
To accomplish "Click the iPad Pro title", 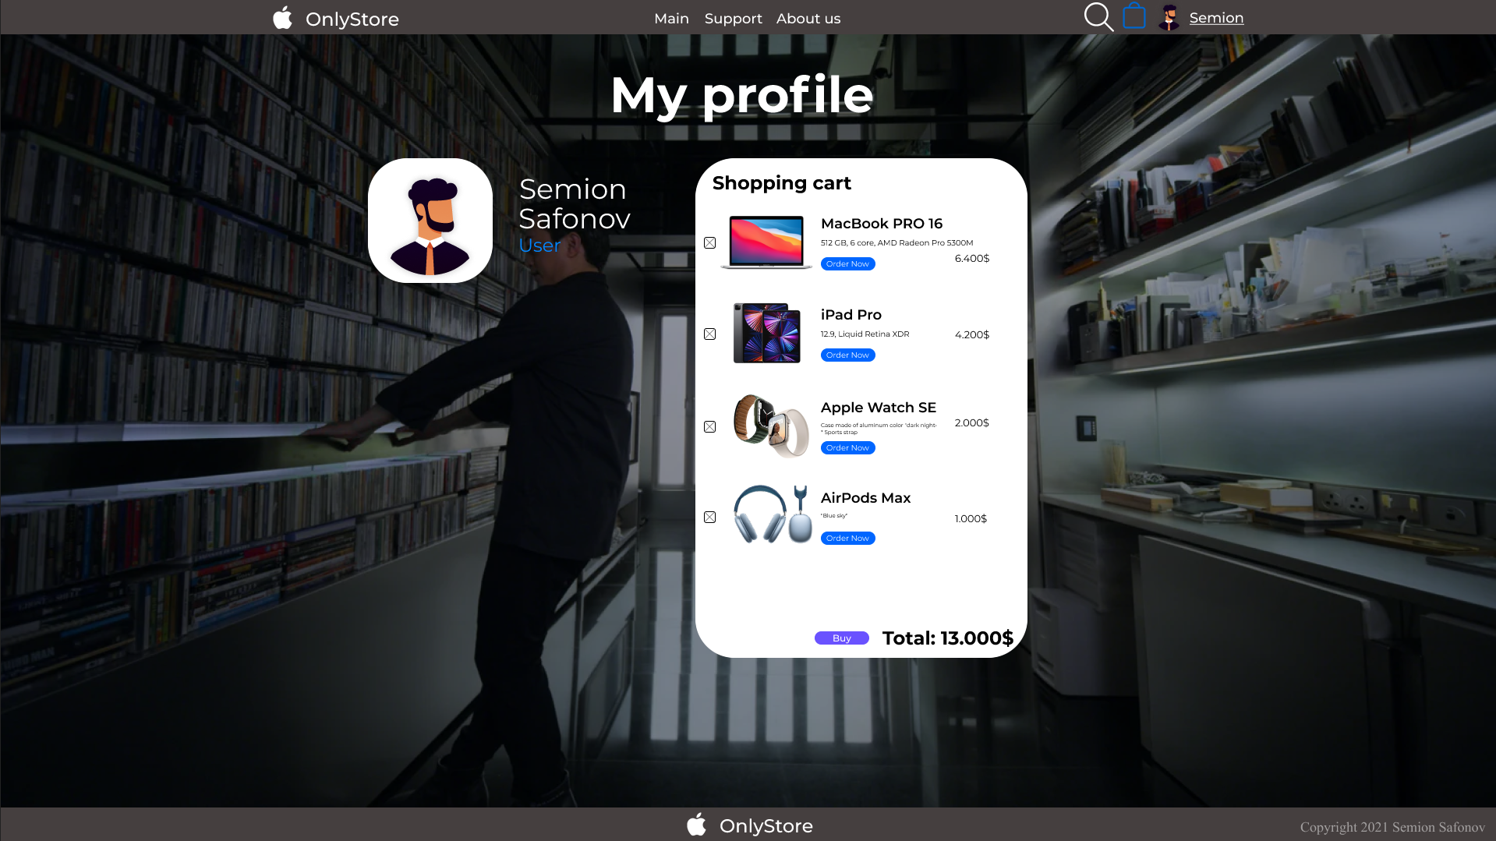I will (x=851, y=315).
